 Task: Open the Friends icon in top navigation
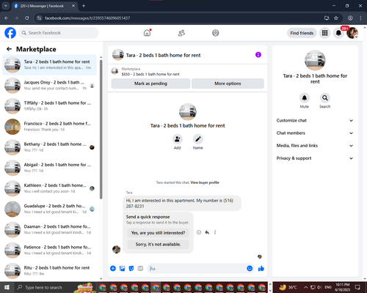click(181, 33)
